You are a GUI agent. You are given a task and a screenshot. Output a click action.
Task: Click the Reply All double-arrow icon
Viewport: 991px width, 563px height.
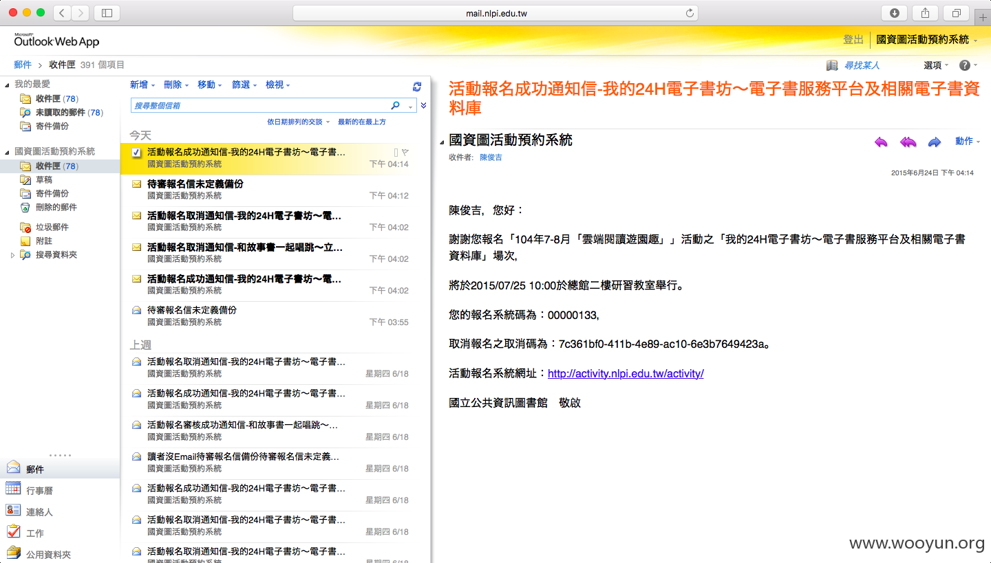click(x=908, y=142)
